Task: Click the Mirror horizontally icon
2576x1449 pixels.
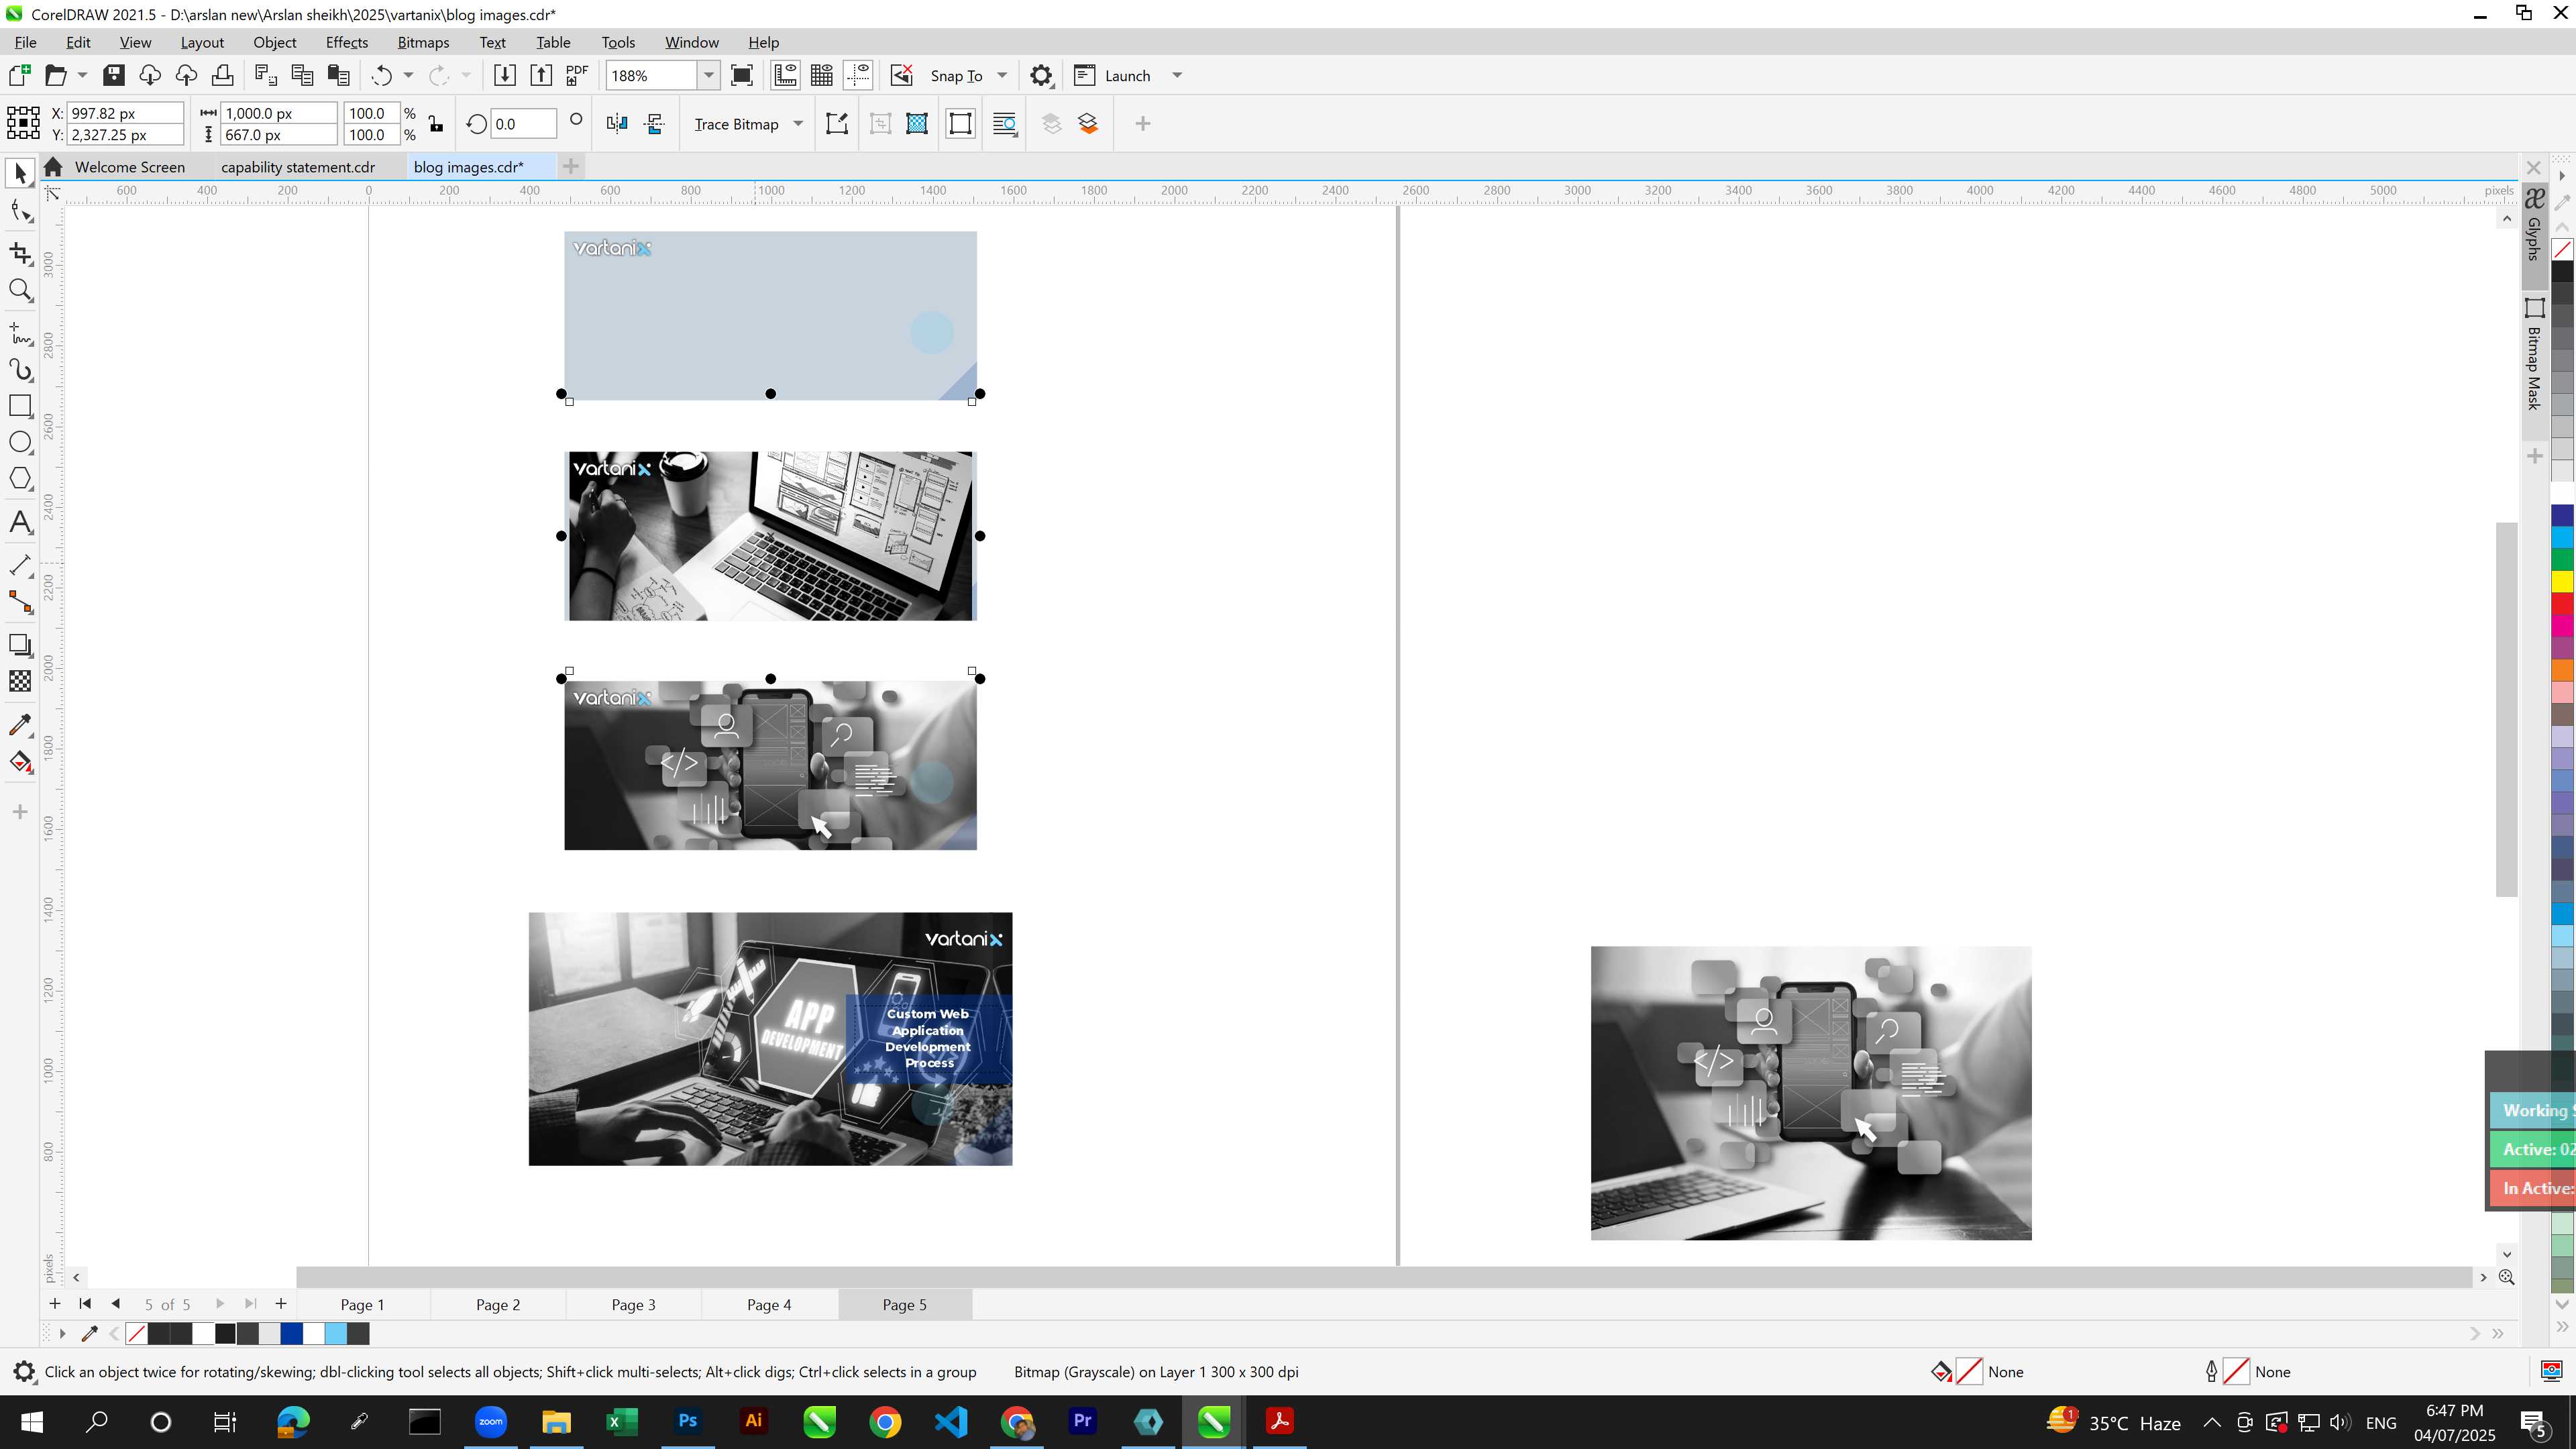Action: pos(617,124)
